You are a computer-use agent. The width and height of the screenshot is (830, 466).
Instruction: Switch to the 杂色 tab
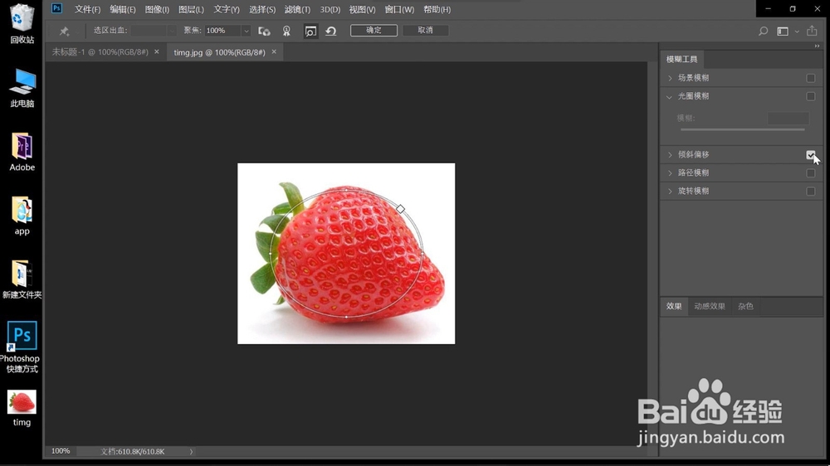tap(745, 306)
